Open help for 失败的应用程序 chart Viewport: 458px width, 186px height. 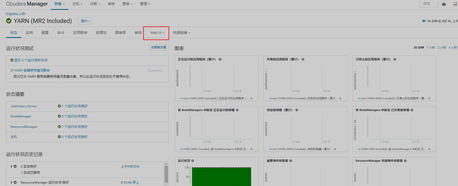(x=303, y=59)
